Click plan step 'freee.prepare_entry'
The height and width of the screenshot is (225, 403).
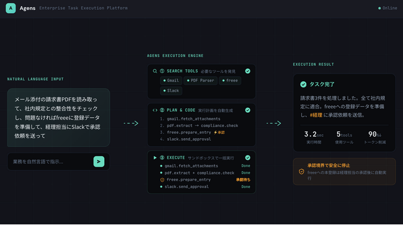click(x=188, y=133)
